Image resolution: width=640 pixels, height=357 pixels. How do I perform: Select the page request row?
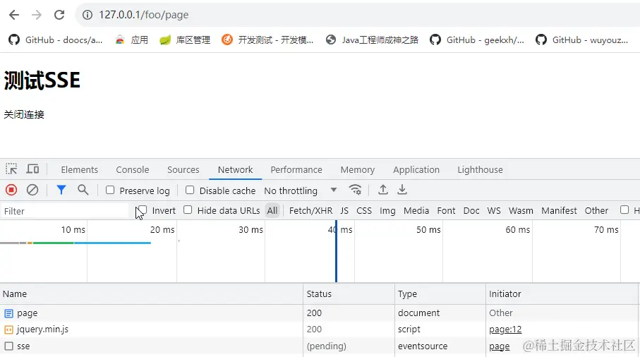[x=320, y=313]
